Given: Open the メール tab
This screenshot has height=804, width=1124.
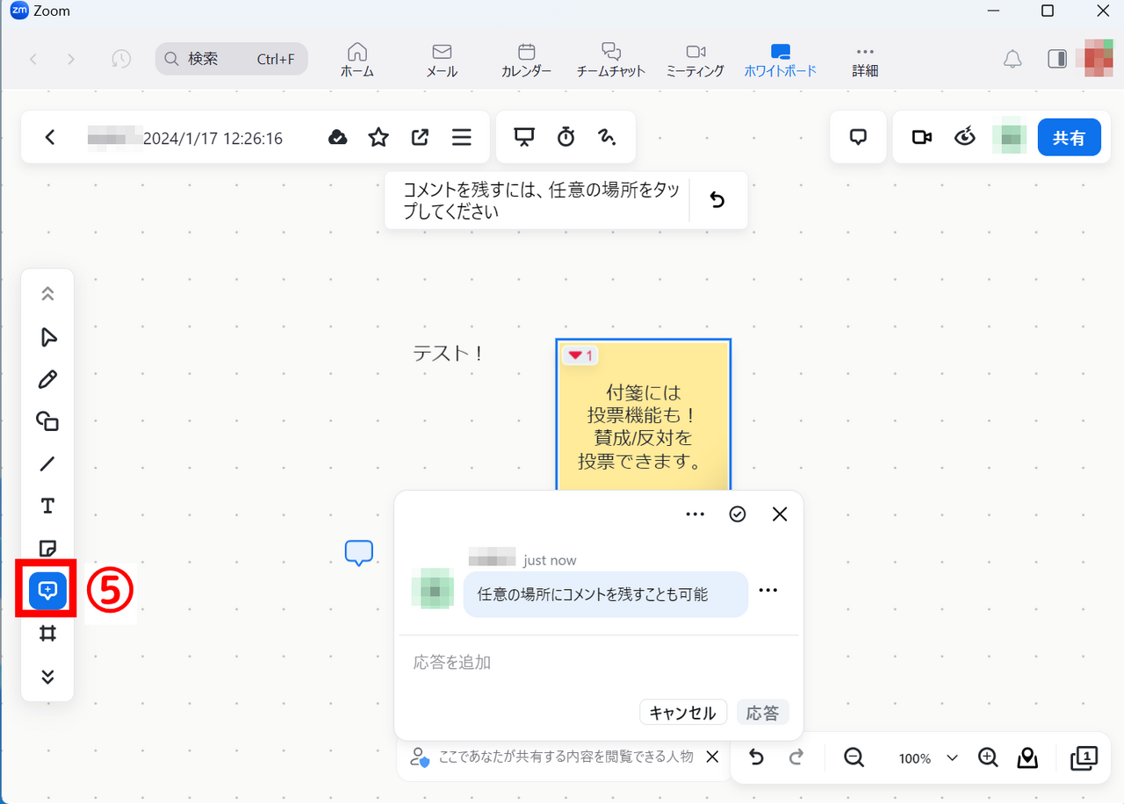Looking at the screenshot, I should [442, 60].
